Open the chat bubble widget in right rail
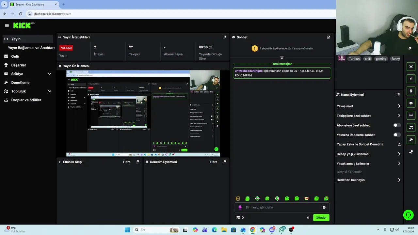The width and height of the screenshot is (418, 235). [x=411, y=103]
